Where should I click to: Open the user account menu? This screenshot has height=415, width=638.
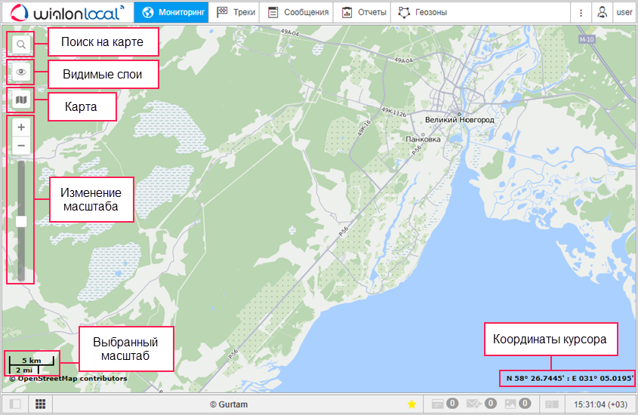pos(614,12)
